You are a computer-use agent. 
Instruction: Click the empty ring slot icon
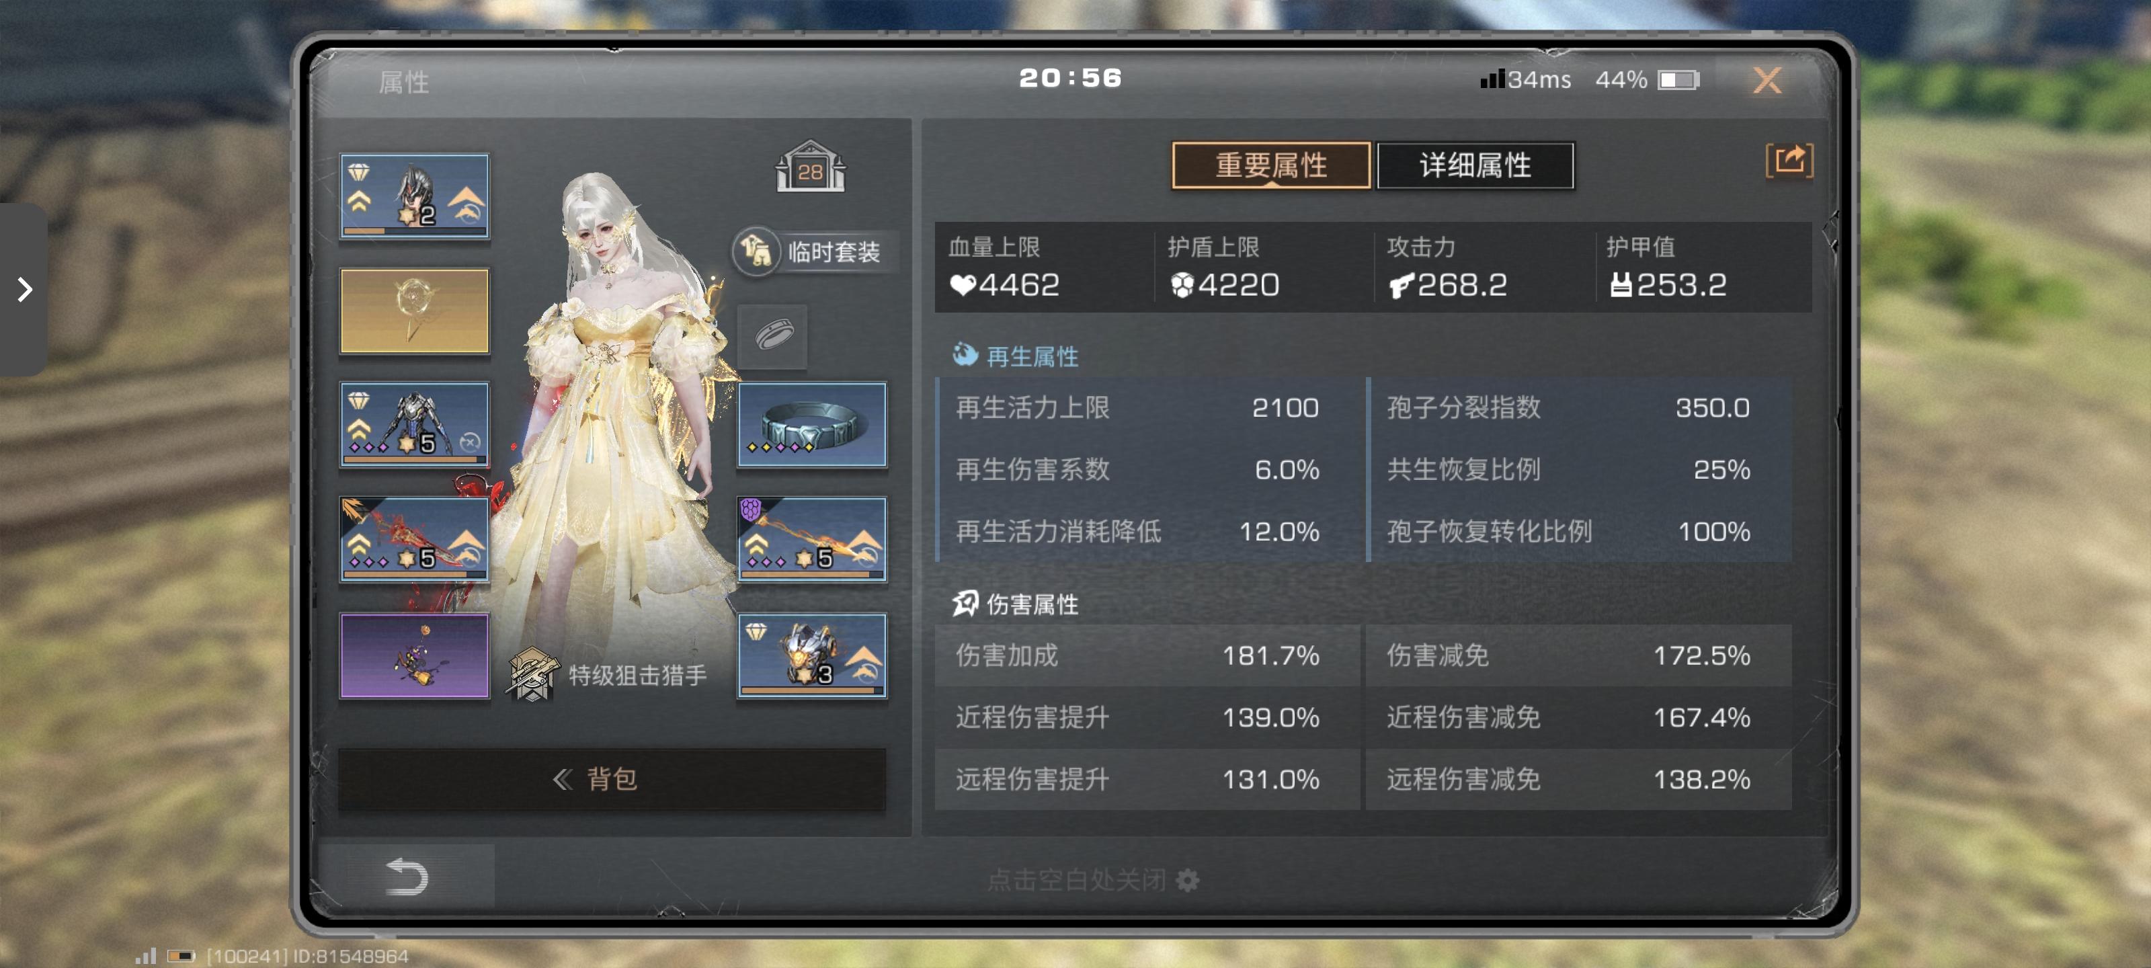coord(773,337)
